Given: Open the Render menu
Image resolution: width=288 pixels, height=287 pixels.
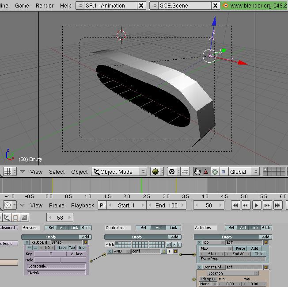Looking at the screenshot, I should click(x=44, y=5).
